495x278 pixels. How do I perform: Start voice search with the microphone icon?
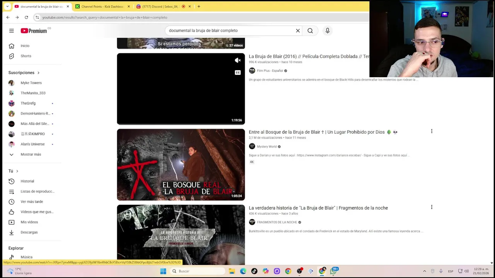coord(328,31)
